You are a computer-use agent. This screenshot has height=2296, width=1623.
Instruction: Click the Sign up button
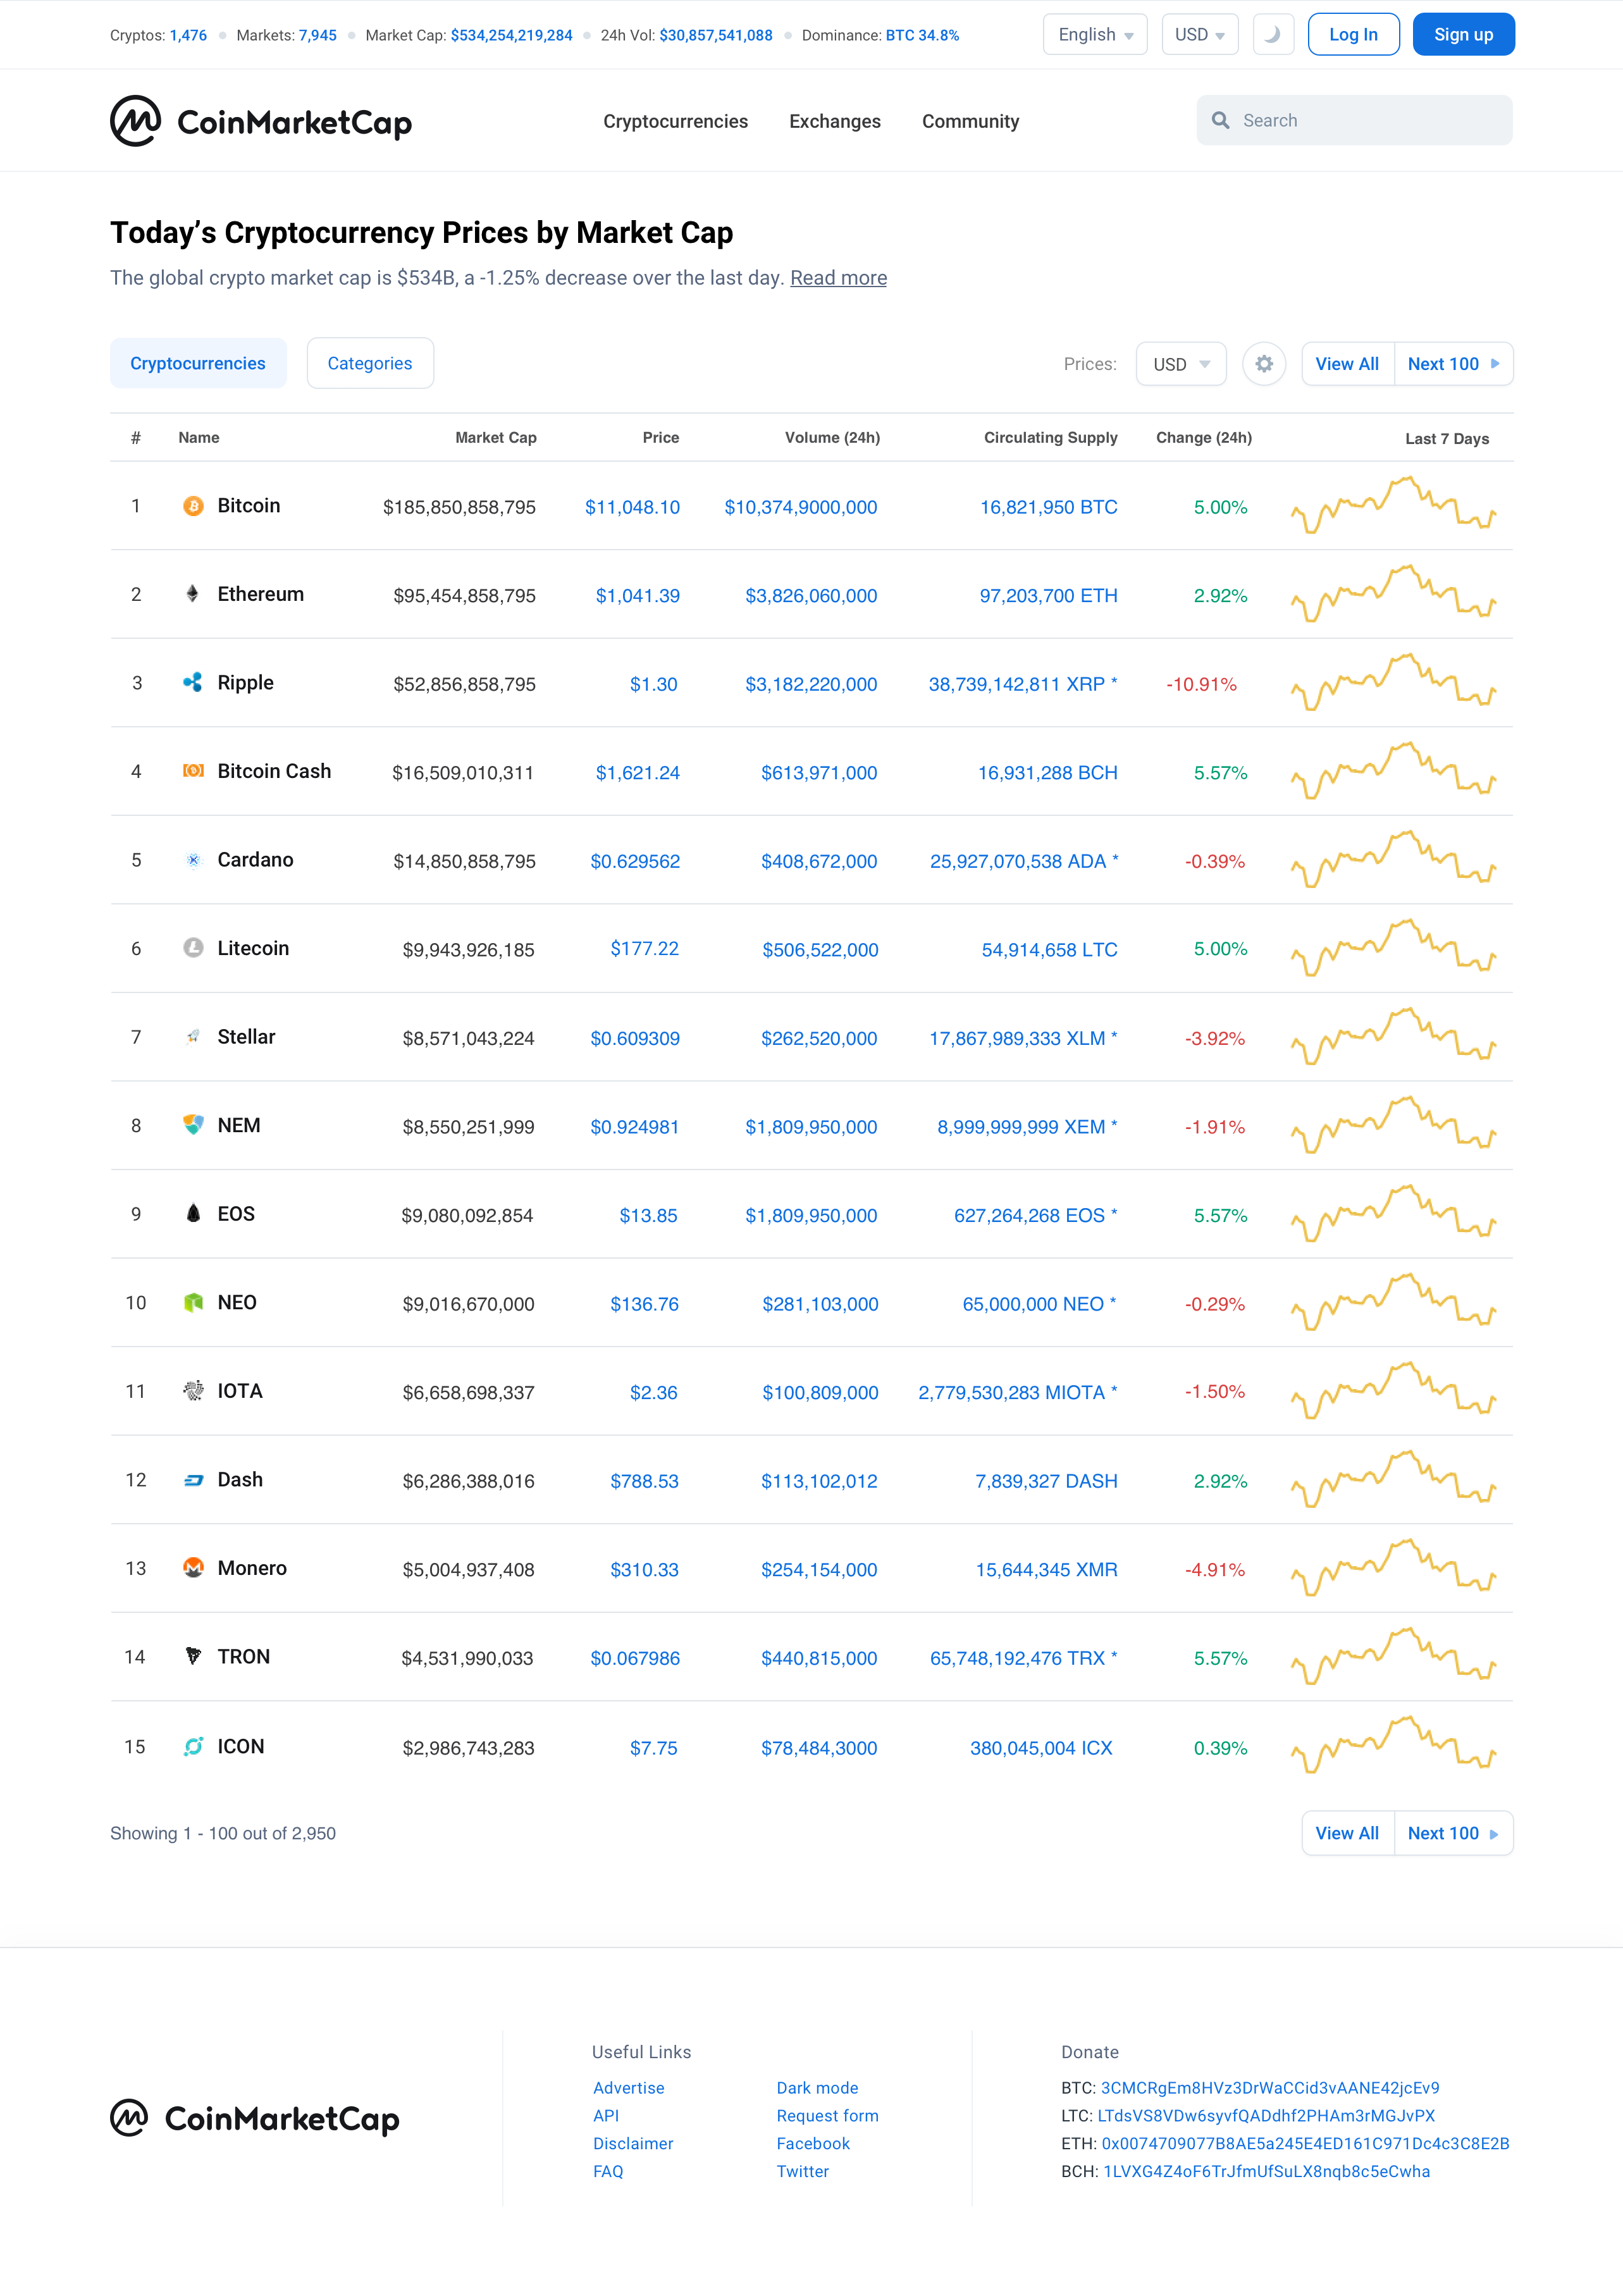pyautogui.click(x=1463, y=35)
